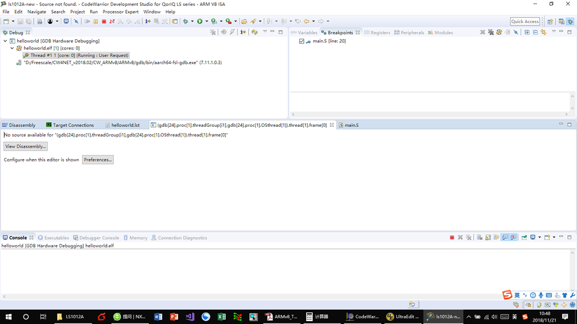The height and width of the screenshot is (324, 577).
Task: Click the Disconnect icon in main toolbar
Action: (x=112, y=21)
